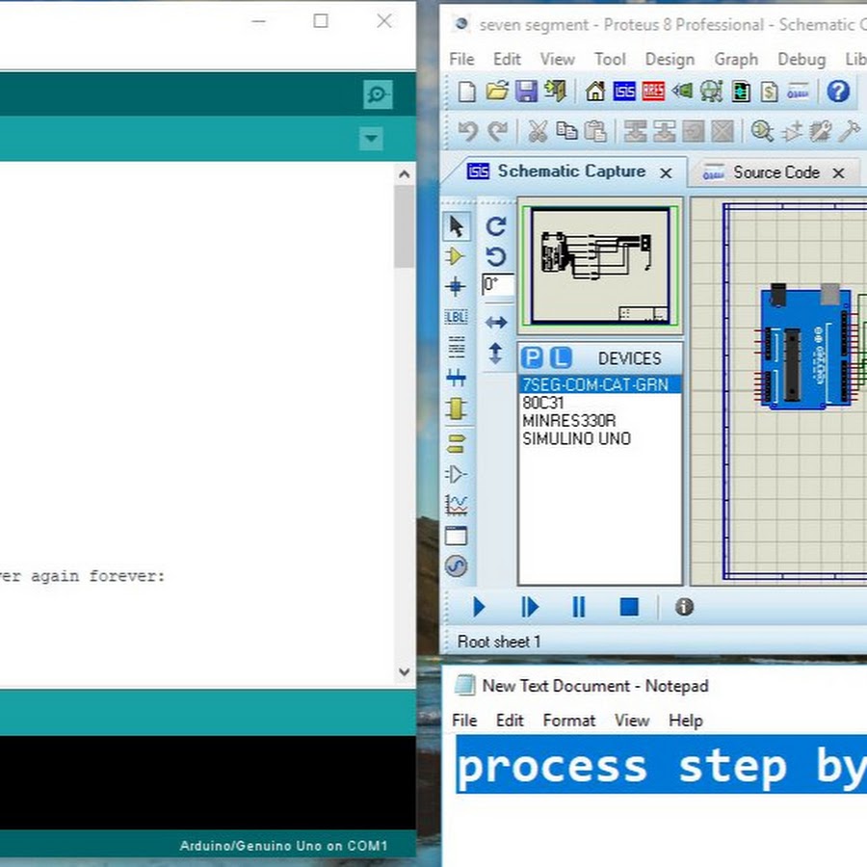The width and height of the screenshot is (867, 867).
Task: Switch to the Source Code tab
Action: 775,172
